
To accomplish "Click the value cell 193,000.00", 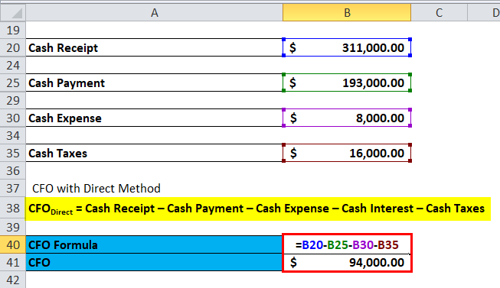I will 347,83.
